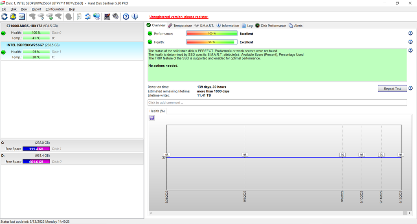The image size is (417, 224).
Task: Click the floppy disk save icon above chart
Action: click(152, 118)
